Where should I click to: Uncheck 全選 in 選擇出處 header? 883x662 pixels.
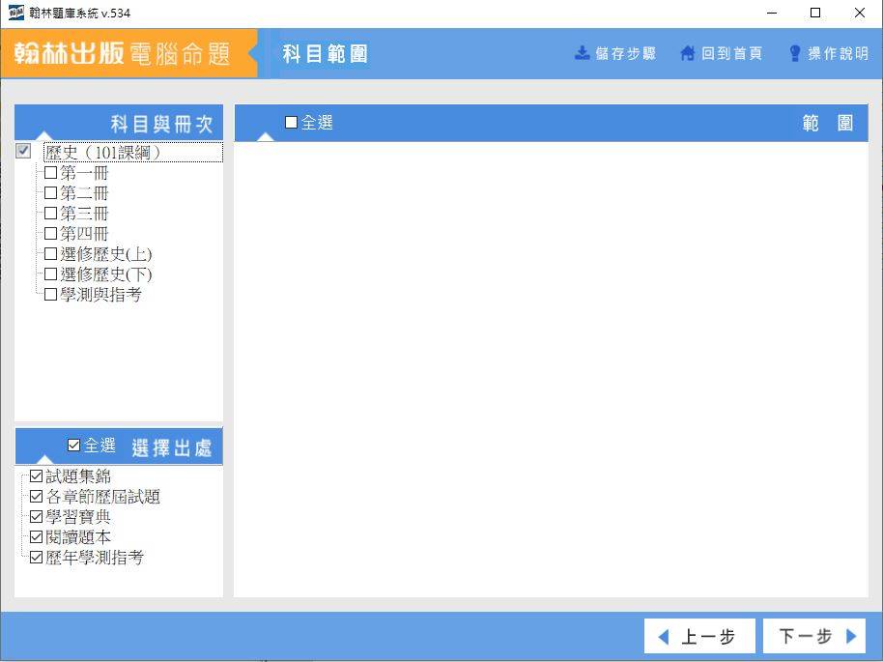click(73, 446)
